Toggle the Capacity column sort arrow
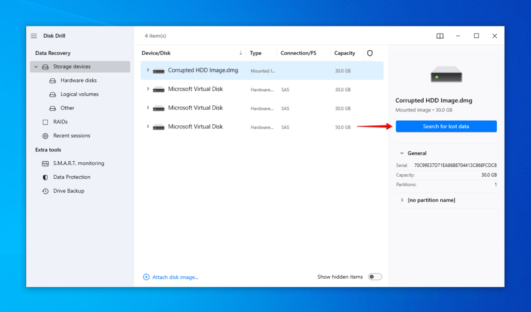Screen dimensions: 531x312 [x=241, y=52]
